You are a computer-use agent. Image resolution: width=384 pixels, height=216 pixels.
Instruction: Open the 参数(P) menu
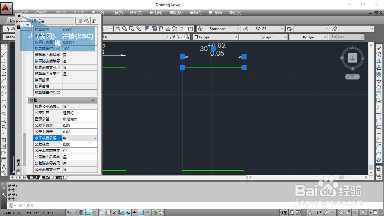196,13
